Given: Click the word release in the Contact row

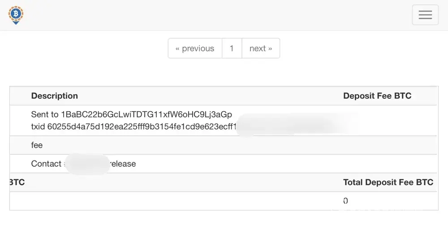Looking at the screenshot, I should 123,164.
